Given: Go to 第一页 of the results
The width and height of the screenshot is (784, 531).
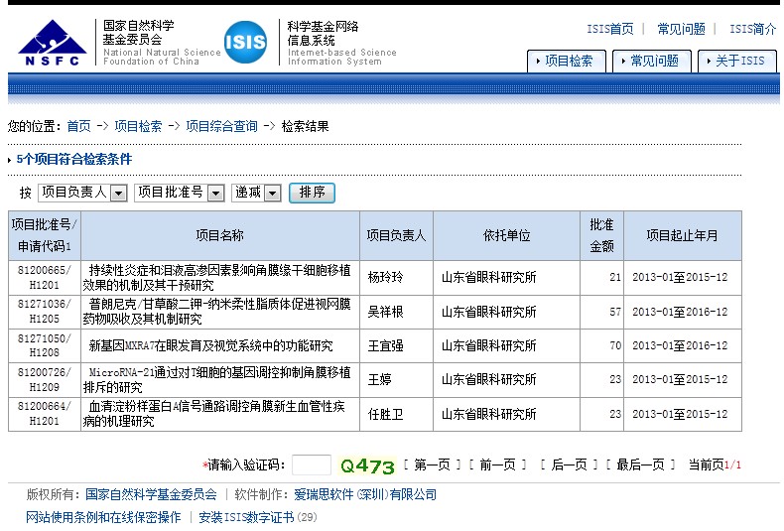Looking at the screenshot, I should (x=432, y=465).
